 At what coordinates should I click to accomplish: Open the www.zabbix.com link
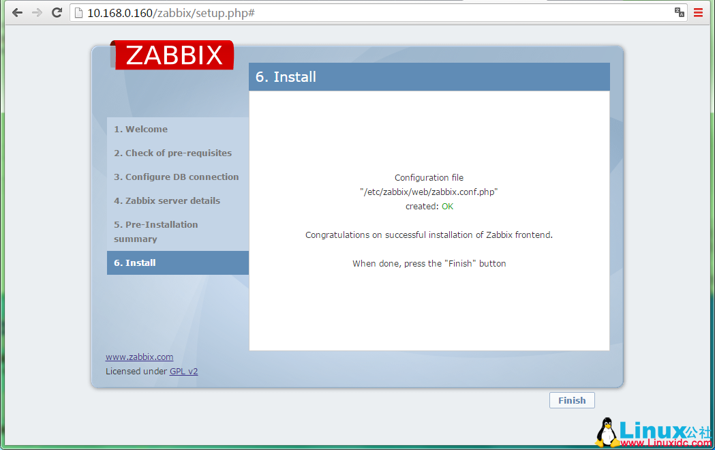[139, 357]
